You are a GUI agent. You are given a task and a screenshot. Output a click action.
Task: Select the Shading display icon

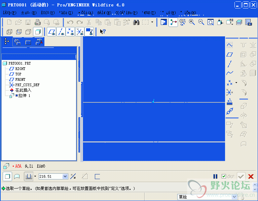click(x=38, y=32)
